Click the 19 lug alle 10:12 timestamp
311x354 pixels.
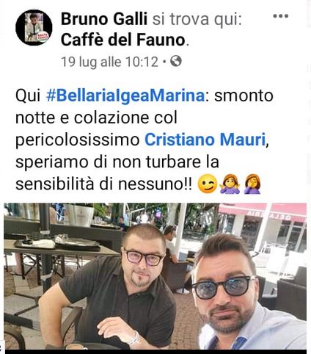pyautogui.click(x=110, y=62)
